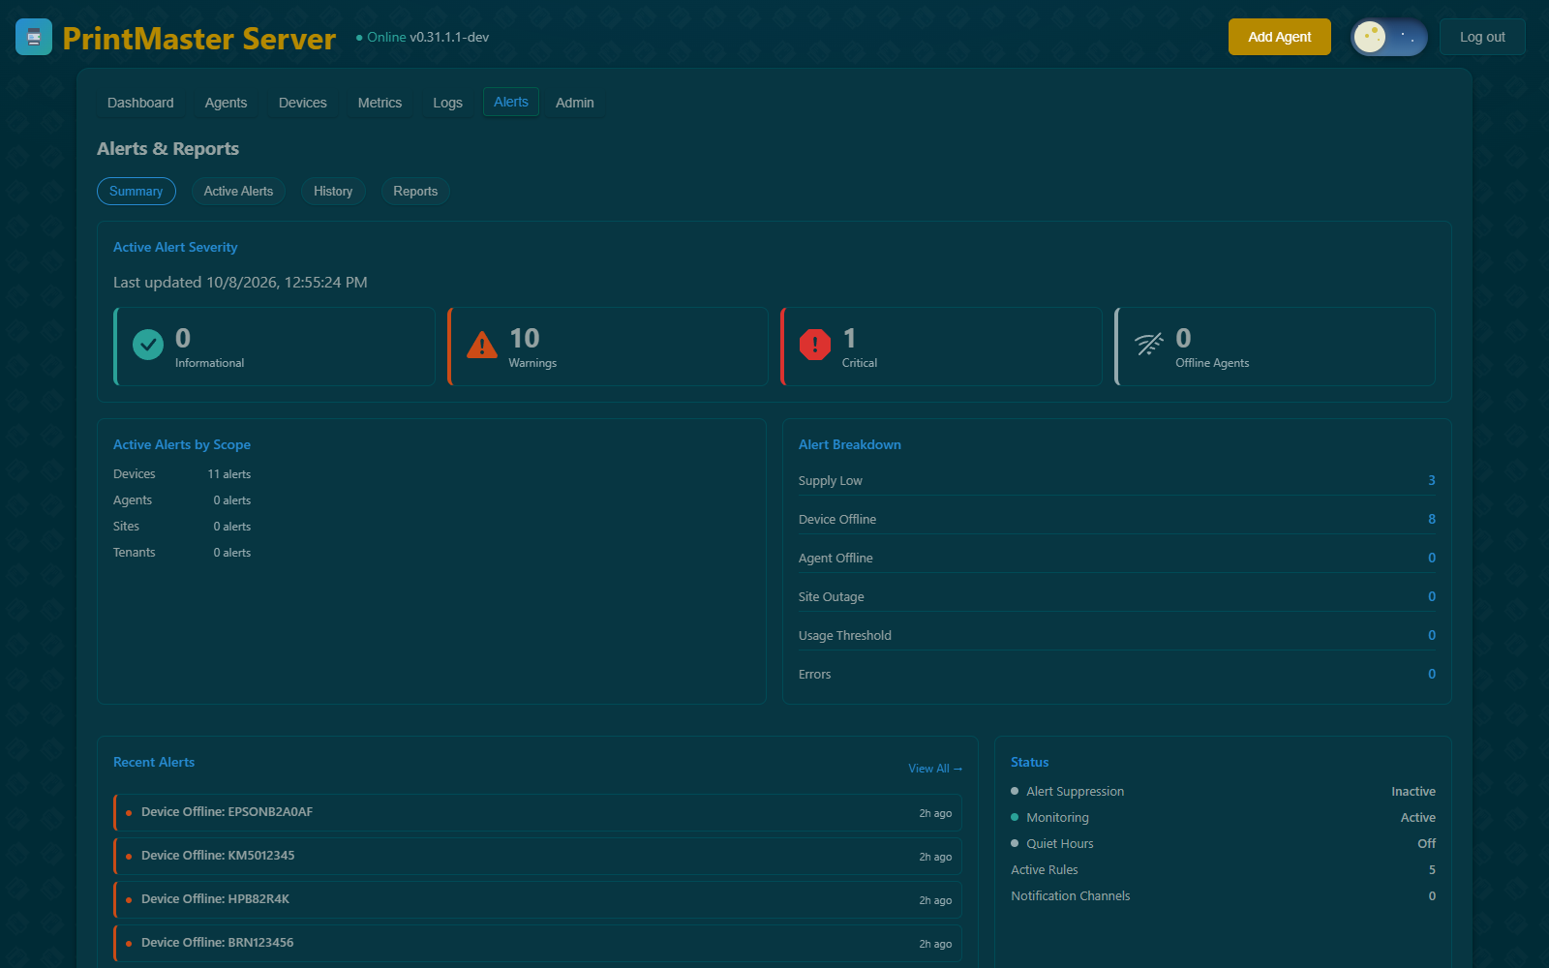This screenshot has height=968, width=1549.
Task: Click the PrintMaster Server logo icon
Action: point(34,37)
